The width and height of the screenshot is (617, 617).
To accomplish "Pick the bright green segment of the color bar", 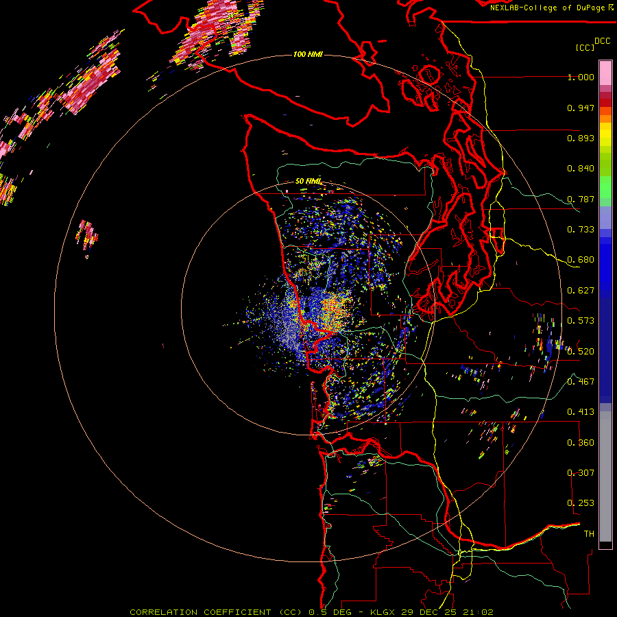I will point(605,187).
